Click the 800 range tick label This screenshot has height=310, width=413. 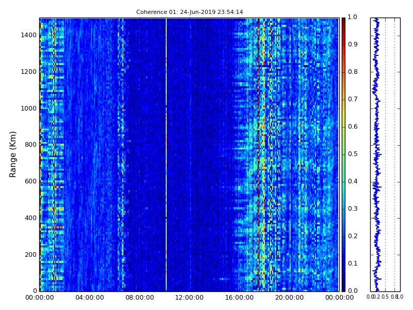(30, 145)
